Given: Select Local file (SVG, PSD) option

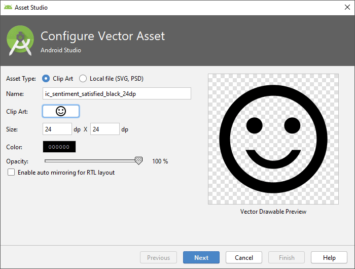Looking at the screenshot, I should (x=83, y=79).
